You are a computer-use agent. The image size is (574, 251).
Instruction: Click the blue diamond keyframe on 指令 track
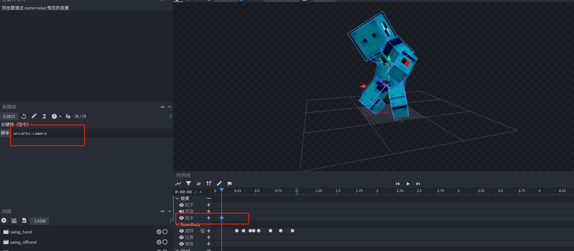[x=222, y=218]
